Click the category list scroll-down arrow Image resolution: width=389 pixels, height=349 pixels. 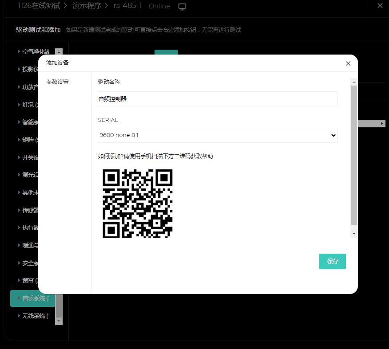pos(59,321)
